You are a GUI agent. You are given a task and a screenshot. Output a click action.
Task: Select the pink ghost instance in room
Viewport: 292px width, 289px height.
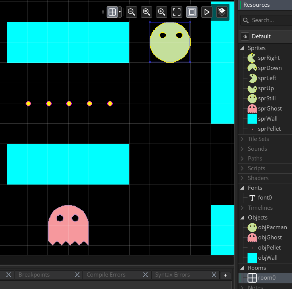point(68,225)
